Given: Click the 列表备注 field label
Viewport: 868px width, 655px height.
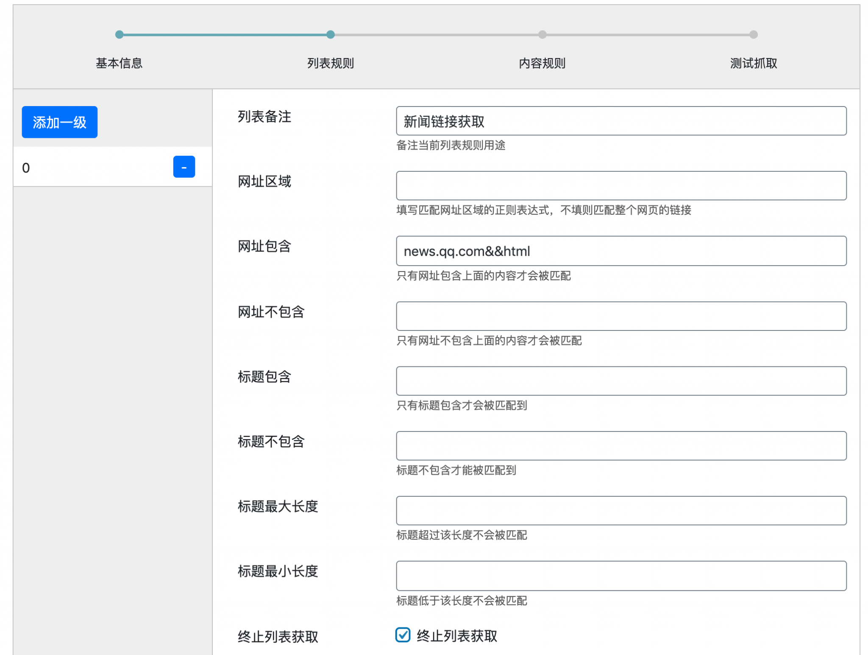Looking at the screenshot, I should (x=264, y=117).
